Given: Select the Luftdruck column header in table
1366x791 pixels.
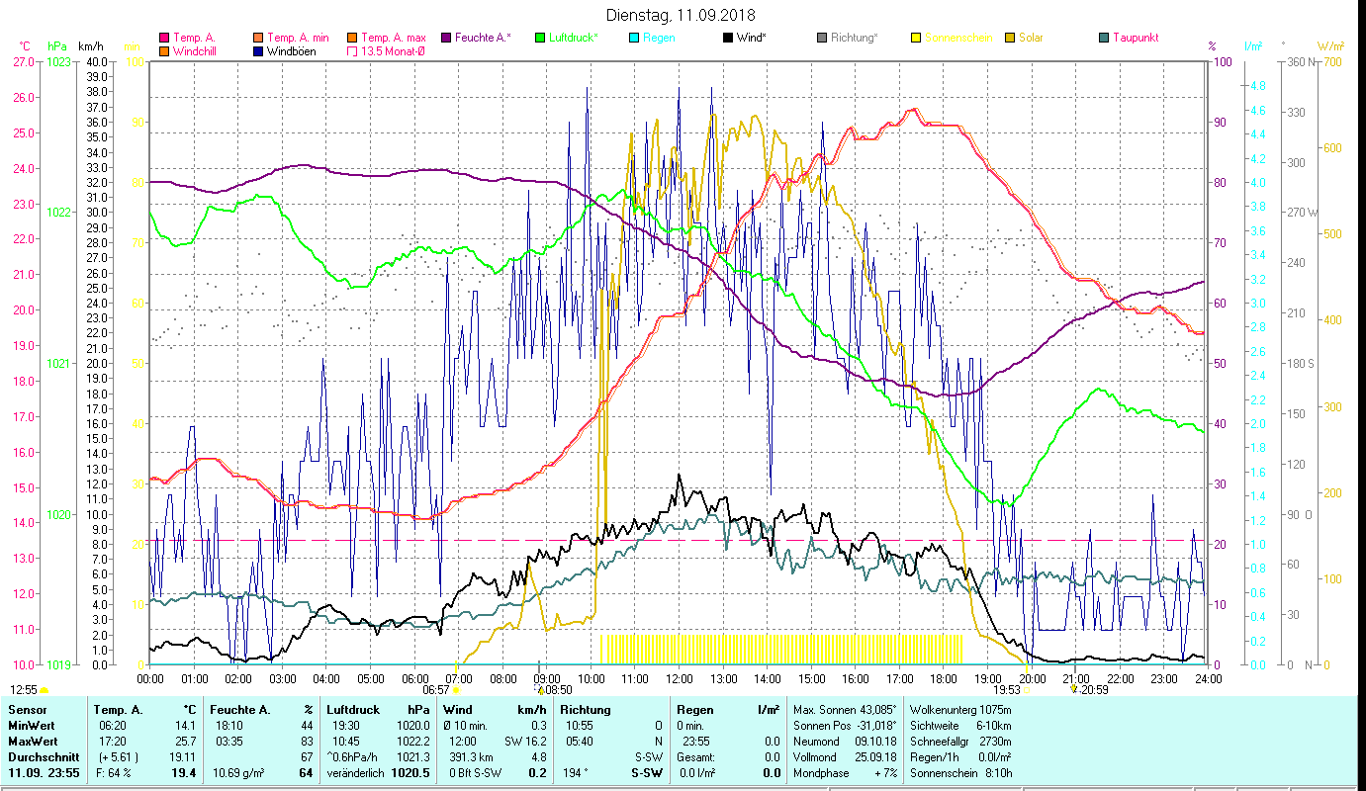Looking at the screenshot, I should (350, 710).
